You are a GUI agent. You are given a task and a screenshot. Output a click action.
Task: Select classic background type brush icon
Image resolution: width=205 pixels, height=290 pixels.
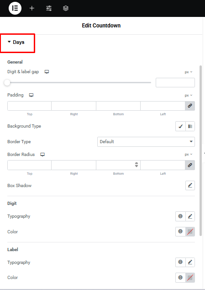coord(180,126)
